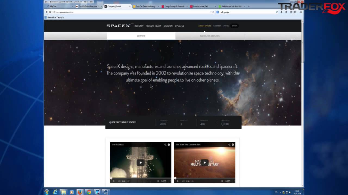The width and height of the screenshot is (348, 195).
Task: Switch to the Capabilities & Services sub-tab
Action: coord(210,36)
